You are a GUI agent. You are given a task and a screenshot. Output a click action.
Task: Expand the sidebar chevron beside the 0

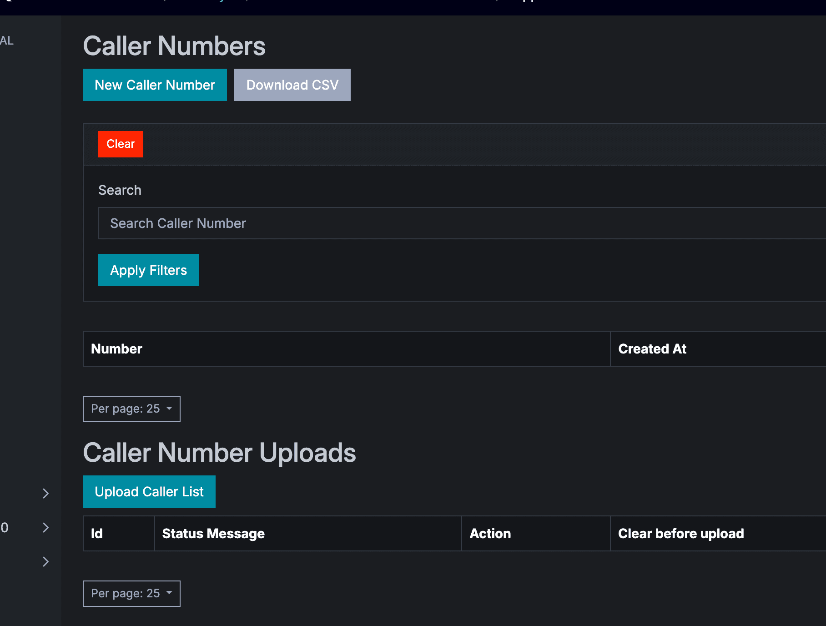pos(45,528)
